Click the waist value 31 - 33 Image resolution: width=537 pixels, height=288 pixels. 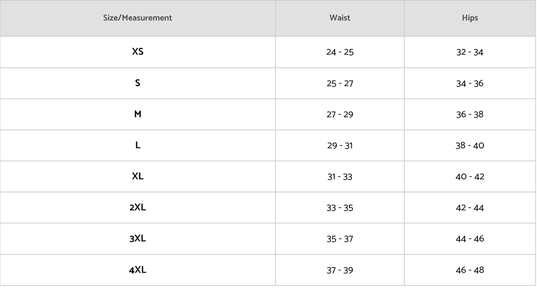point(340,177)
